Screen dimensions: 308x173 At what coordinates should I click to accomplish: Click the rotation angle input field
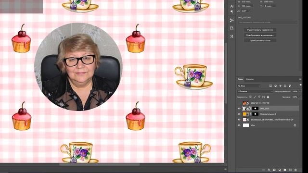(245, 11)
